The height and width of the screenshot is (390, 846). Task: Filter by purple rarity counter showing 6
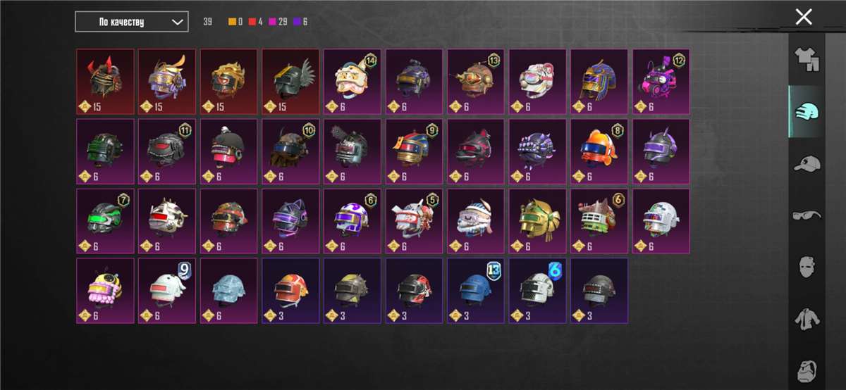[x=301, y=22]
